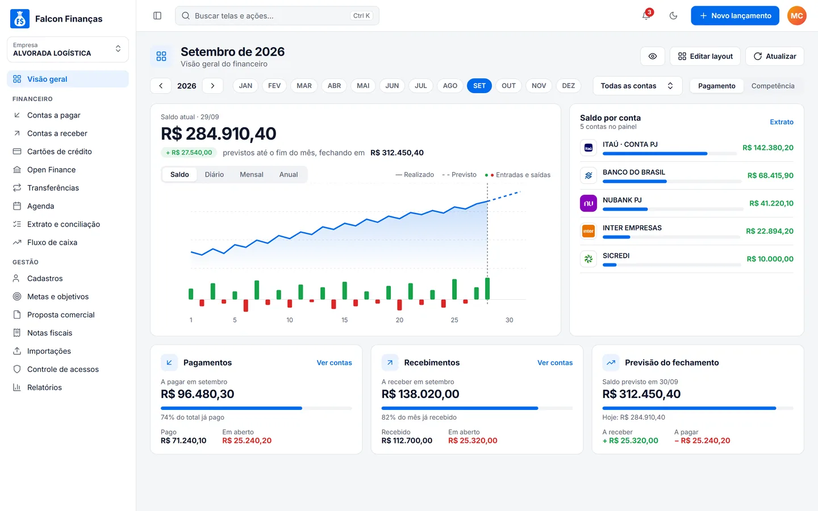
Task: Open Controle de acessos in the sidebar
Action: tap(68, 369)
